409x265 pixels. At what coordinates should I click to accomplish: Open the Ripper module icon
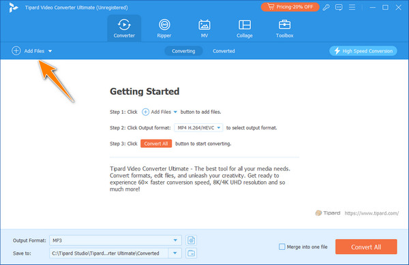coord(164,25)
